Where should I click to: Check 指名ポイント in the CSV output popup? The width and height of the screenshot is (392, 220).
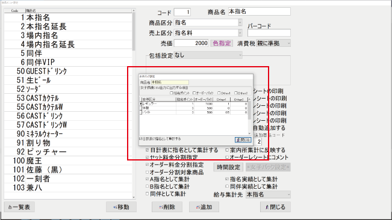click(172, 93)
